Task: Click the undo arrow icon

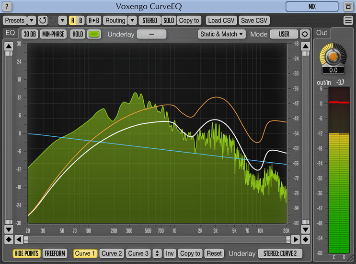Action: coord(43,21)
